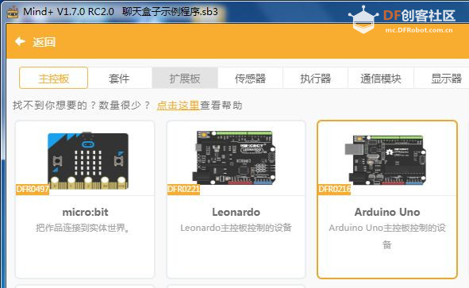Image resolution: width=469 pixels, height=288 pixels.
Task: Select the Arduino Uno board image
Action: 385,159
